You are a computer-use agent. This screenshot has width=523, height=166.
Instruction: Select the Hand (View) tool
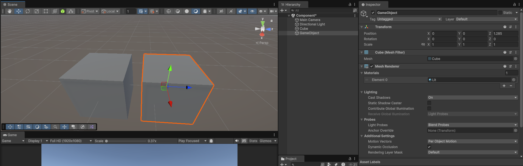click(x=10, y=11)
